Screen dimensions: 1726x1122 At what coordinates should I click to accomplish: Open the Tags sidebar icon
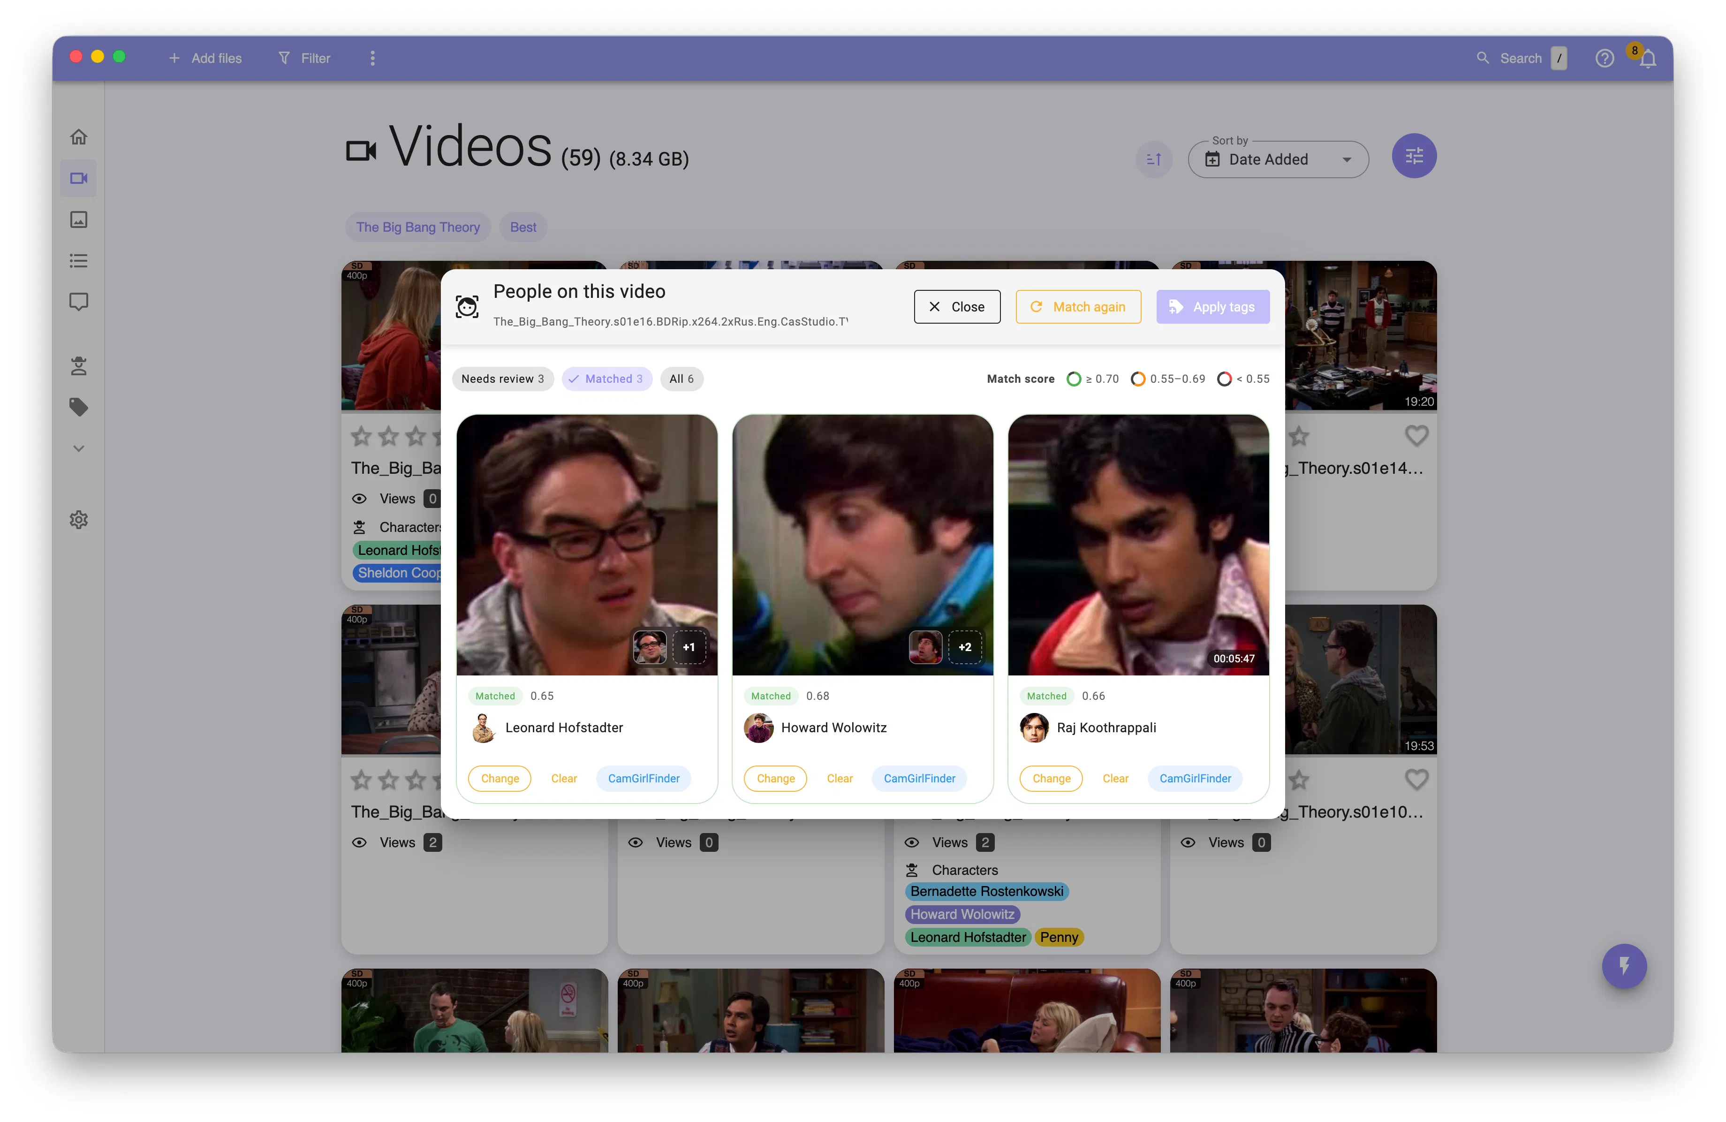78,407
